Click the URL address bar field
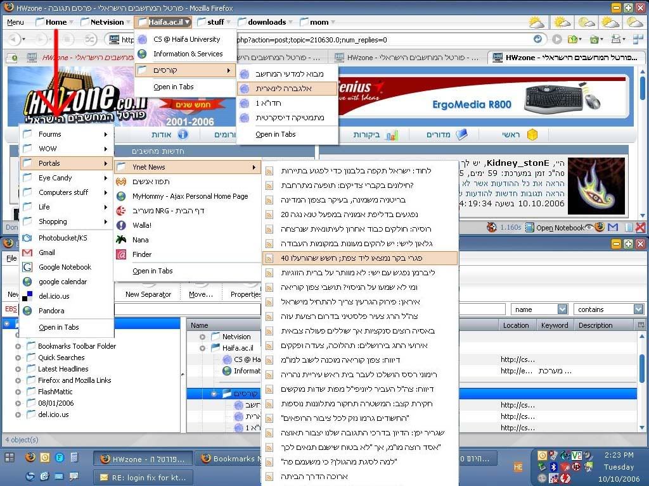 point(327,40)
